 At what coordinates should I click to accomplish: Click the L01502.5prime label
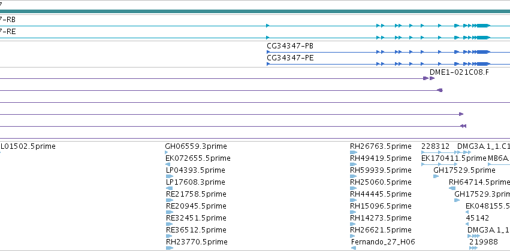pos(28,146)
